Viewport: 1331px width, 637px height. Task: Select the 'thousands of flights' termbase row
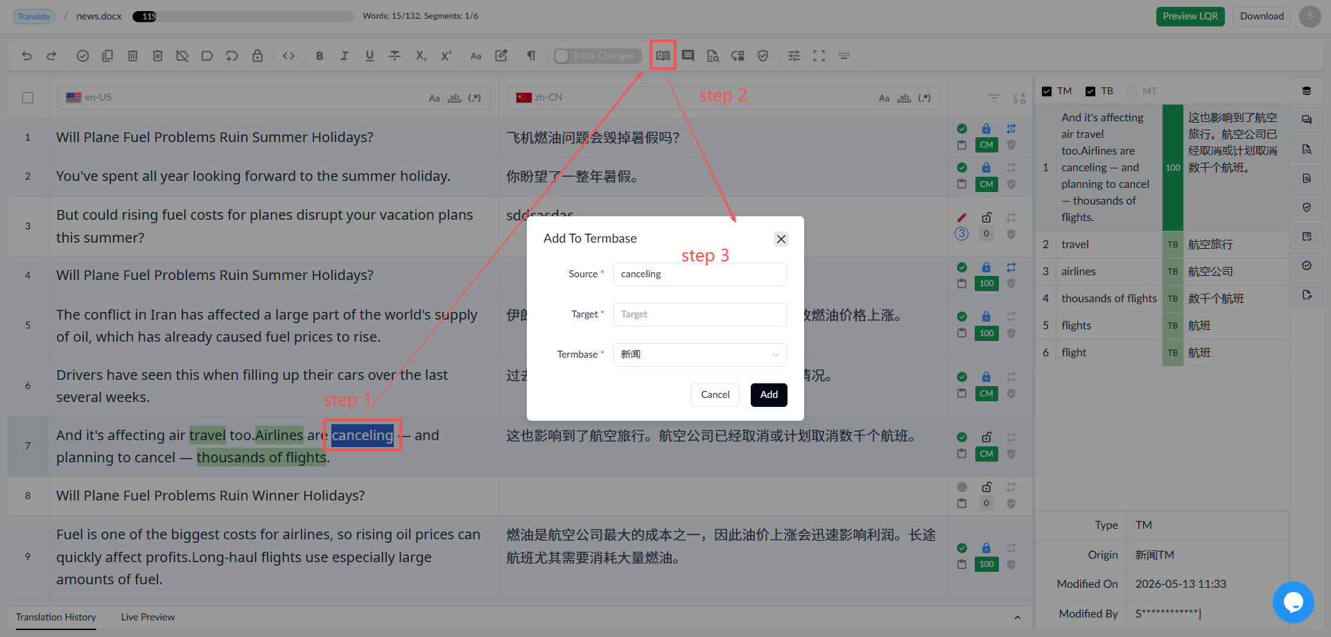pyautogui.click(x=1162, y=299)
